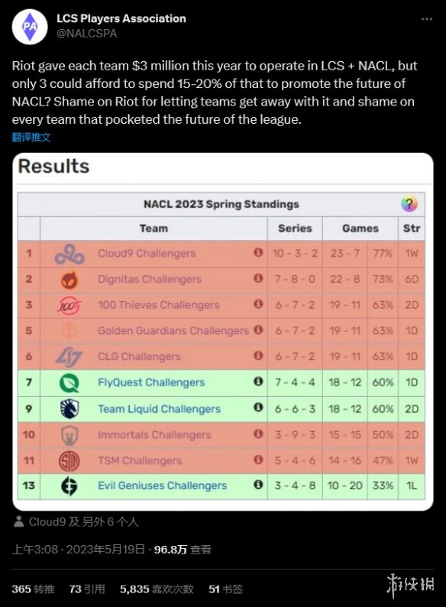Viewport: 446px width, 607px height.
Task: Open Evil Geniuses Challengers team link
Action: 162,485
